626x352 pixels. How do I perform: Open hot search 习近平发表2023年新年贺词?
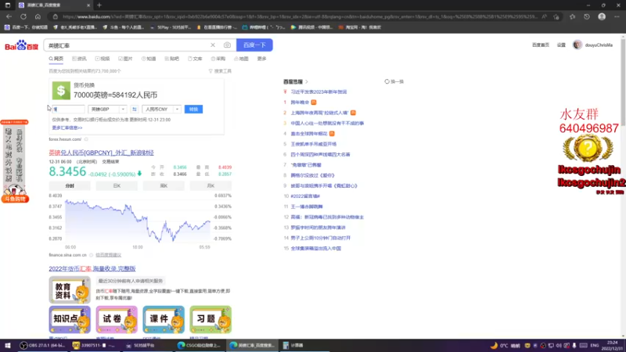[x=318, y=92]
